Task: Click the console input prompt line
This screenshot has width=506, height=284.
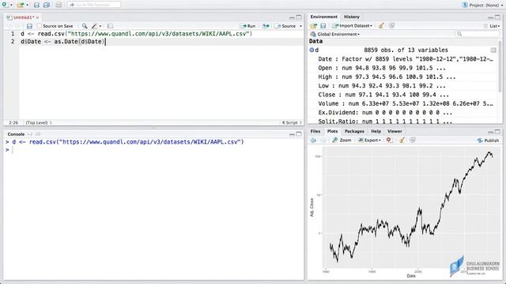Action: pyautogui.click(x=153, y=150)
